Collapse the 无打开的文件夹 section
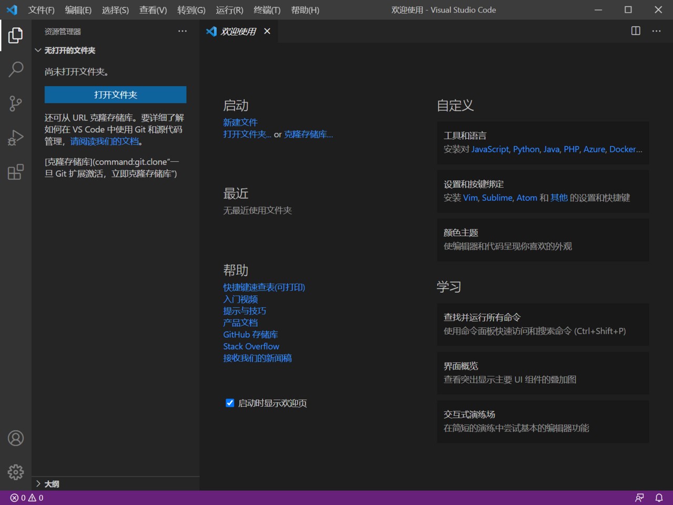This screenshot has width=673, height=505. [116, 50]
